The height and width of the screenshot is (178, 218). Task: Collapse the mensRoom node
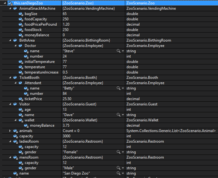point(10,157)
